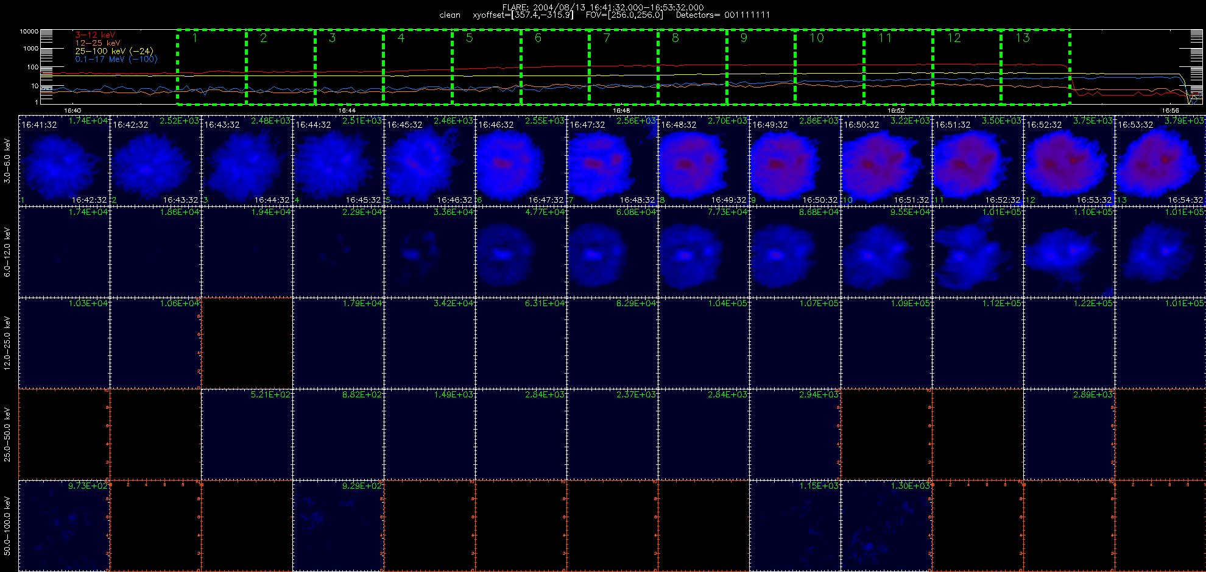This screenshot has width=1206, height=572.
Task: Click the 16:48 time axis label
Action: pyautogui.click(x=621, y=111)
